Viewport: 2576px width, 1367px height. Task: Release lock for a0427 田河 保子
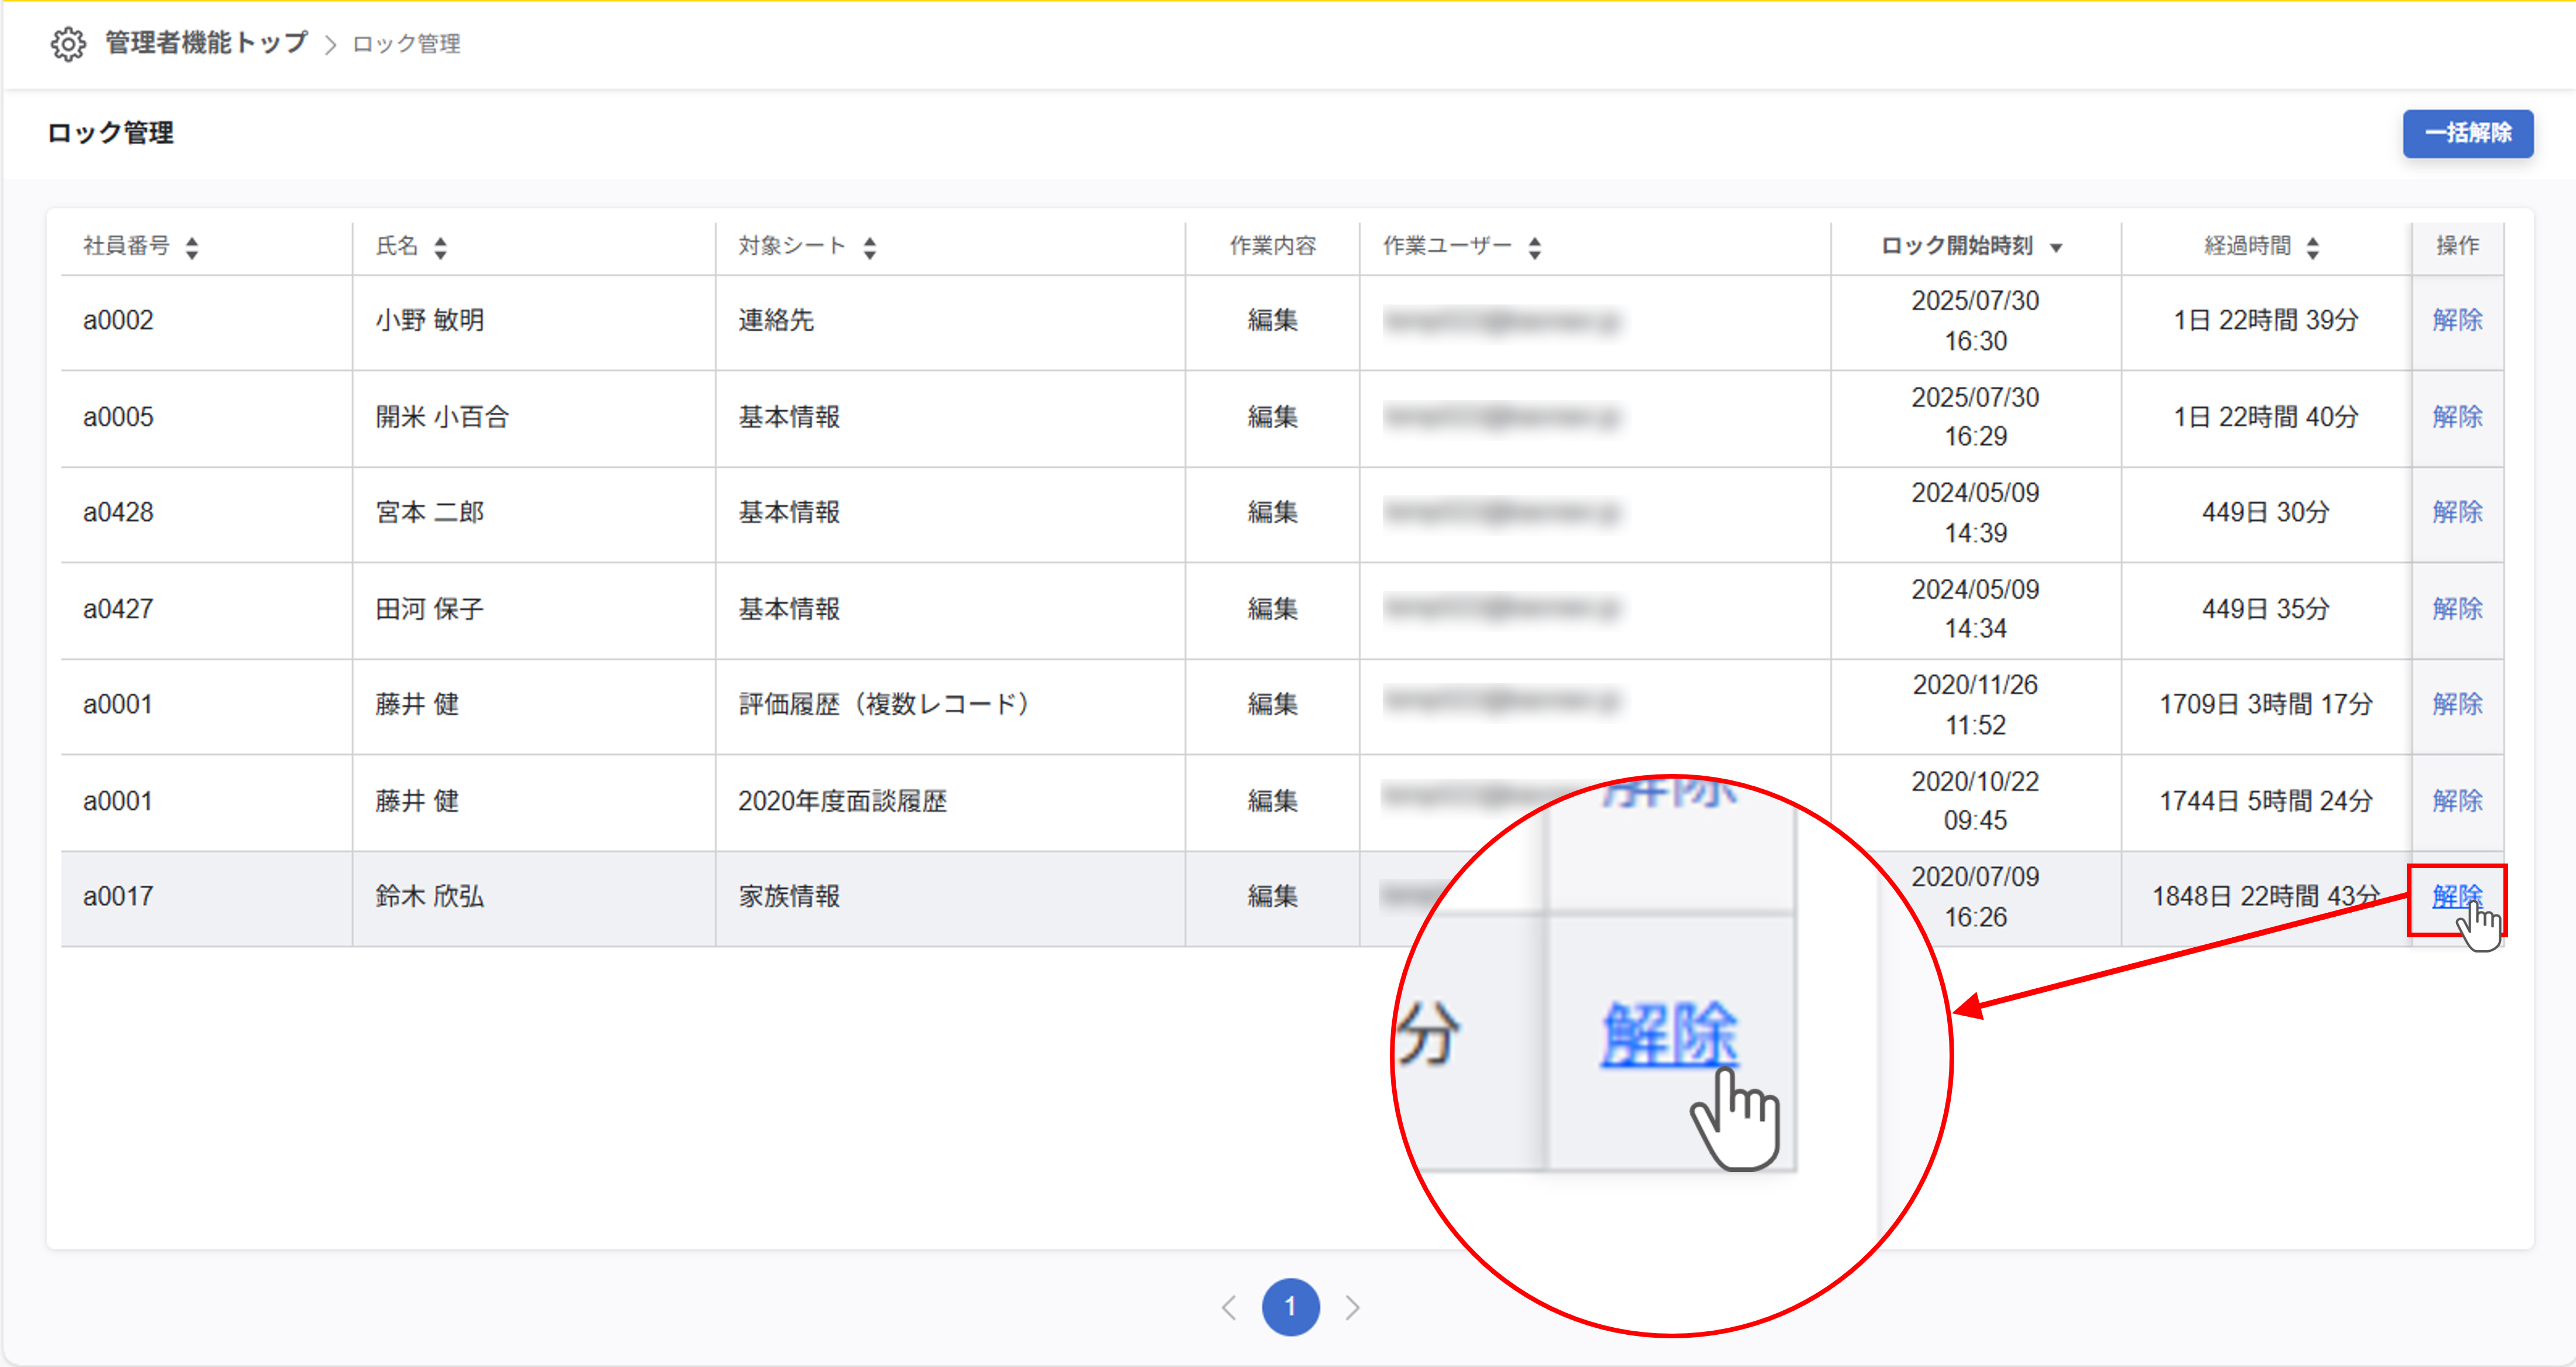click(x=2457, y=608)
